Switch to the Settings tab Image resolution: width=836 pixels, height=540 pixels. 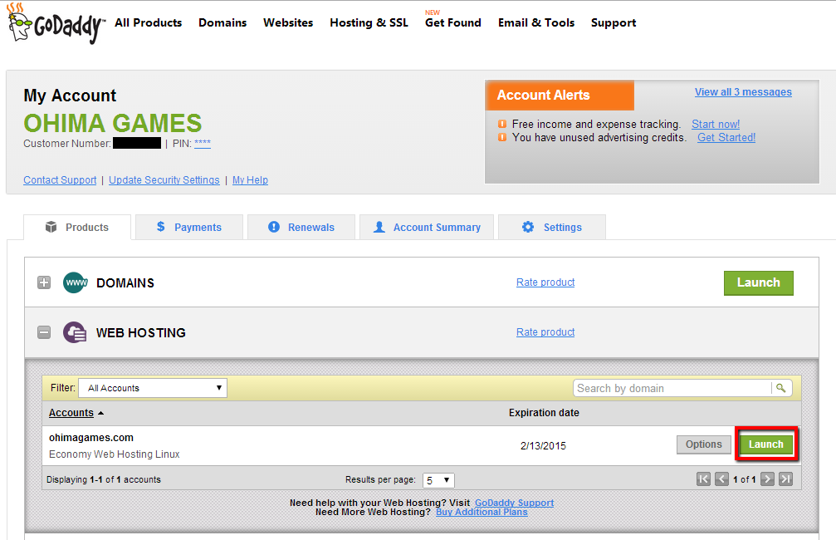pos(552,228)
